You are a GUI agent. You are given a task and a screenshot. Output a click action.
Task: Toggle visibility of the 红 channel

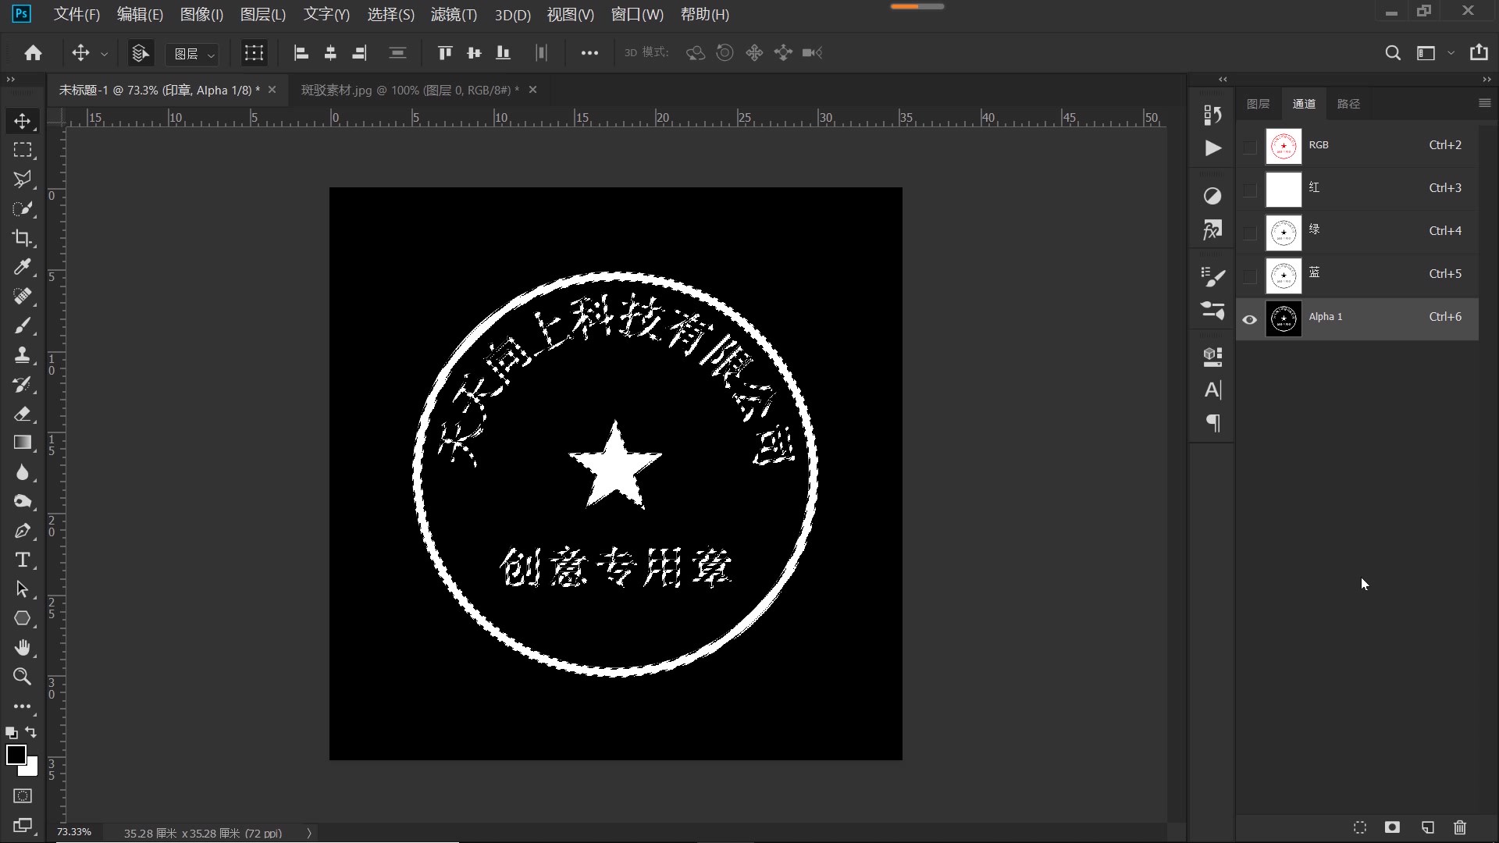coord(1249,190)
